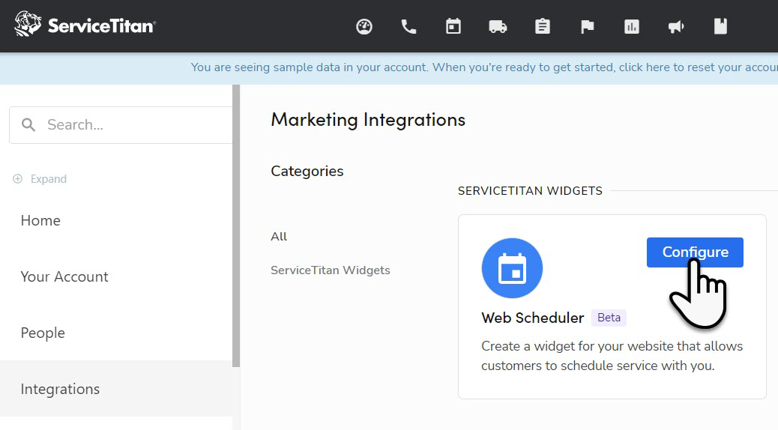
Task: Select People in the sidebar
Action: pos(43,333)
